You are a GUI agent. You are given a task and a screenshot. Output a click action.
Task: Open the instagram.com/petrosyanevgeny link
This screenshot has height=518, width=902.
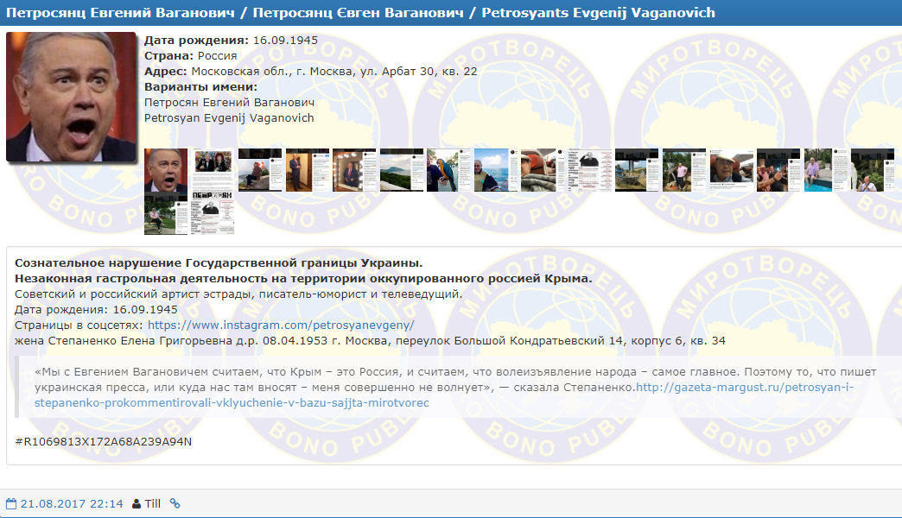(x=281, y=325)
